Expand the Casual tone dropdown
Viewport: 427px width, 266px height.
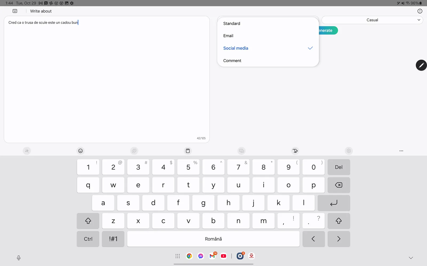pyautogui.click(x=372, y=20)
